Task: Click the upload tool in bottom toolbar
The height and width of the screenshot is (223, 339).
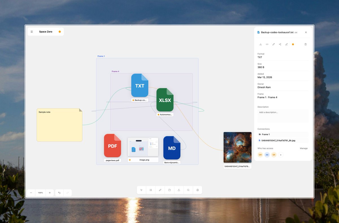Action: 179,190
